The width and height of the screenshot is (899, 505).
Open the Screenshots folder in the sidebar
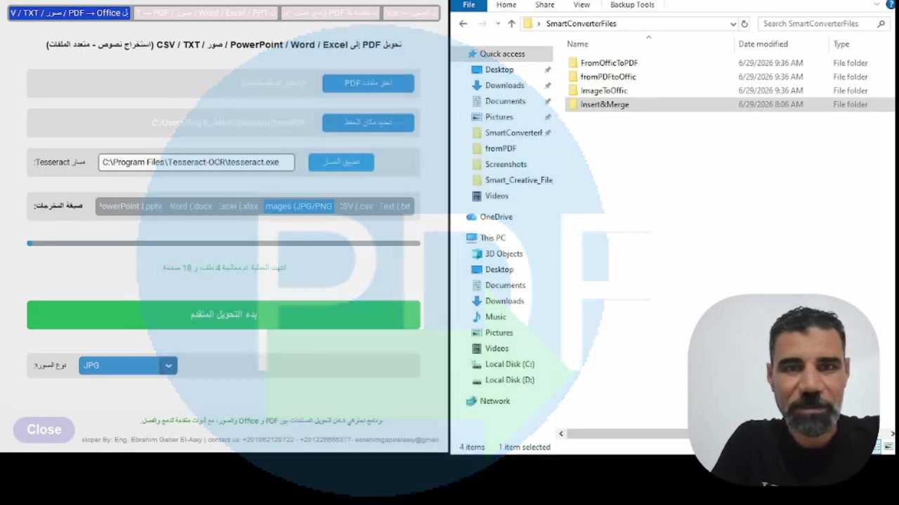point(506,164)
